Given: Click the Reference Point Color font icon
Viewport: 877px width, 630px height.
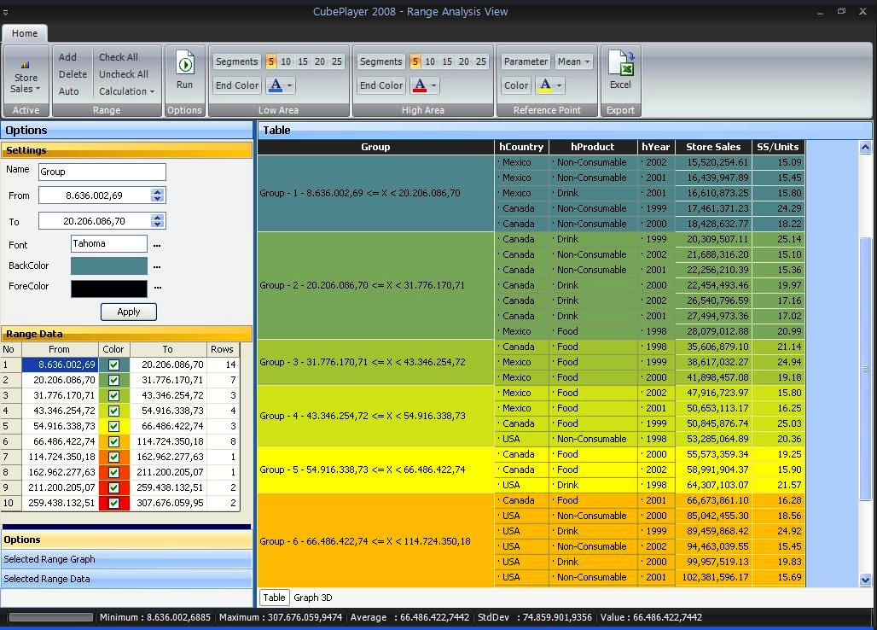Looking at the screenshot, I should 545,85.
